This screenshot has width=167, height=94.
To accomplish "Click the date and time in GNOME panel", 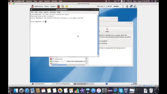I will click(x=104, y=6).
